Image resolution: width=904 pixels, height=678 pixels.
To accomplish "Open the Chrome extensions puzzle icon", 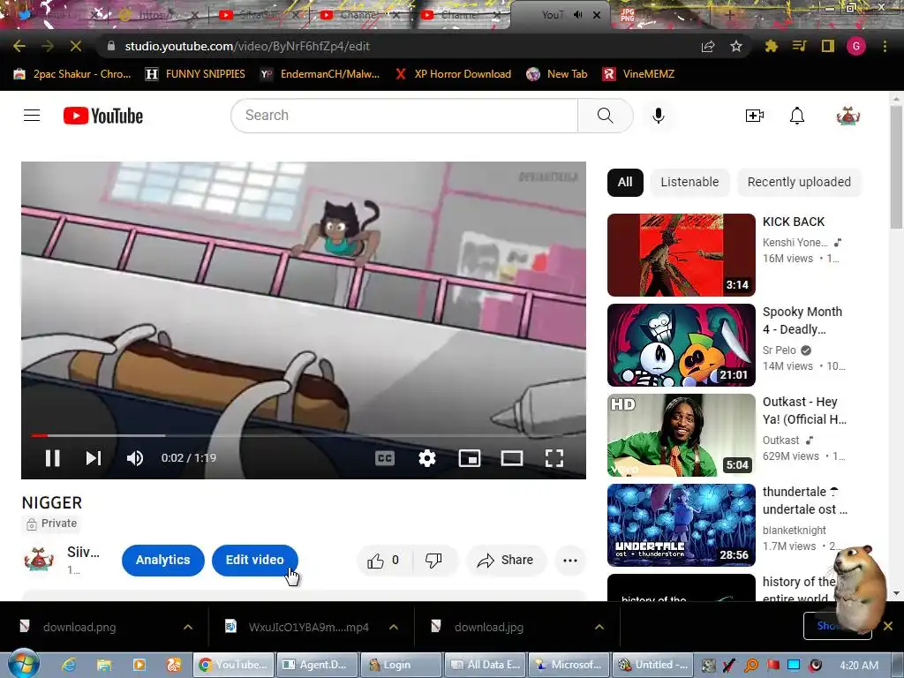I will pyautogui.click(x=771, y=46).
